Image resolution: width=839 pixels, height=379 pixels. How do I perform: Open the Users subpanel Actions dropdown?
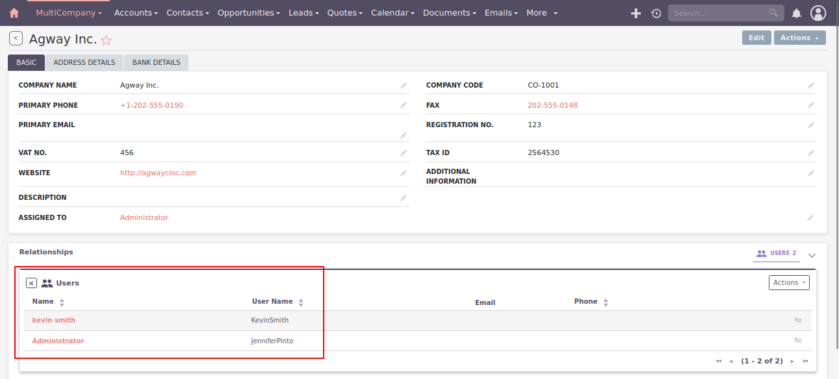point(789,282)
